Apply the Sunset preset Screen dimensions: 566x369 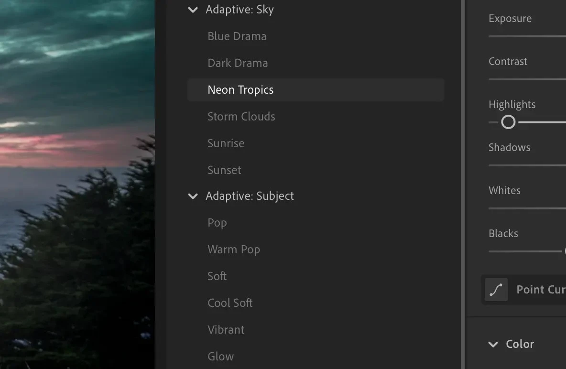[x=224, y=170]
